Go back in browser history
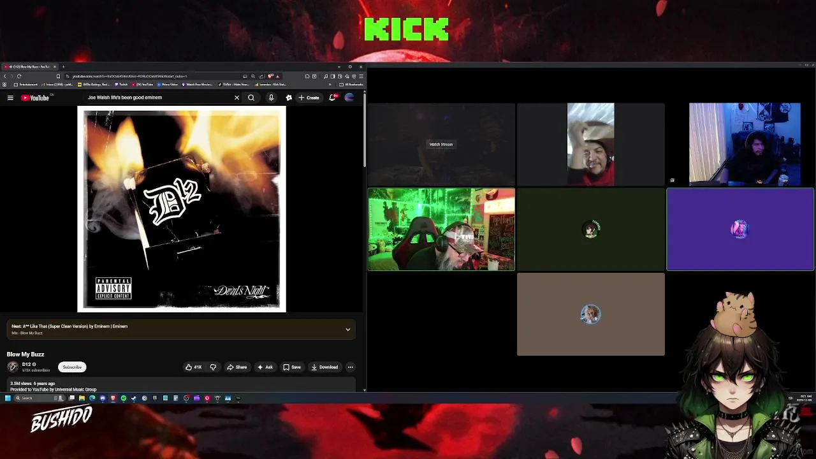Image resolution: width=816 pixels, height=459 pixels. pyautogui.click(x=5, y=76)
